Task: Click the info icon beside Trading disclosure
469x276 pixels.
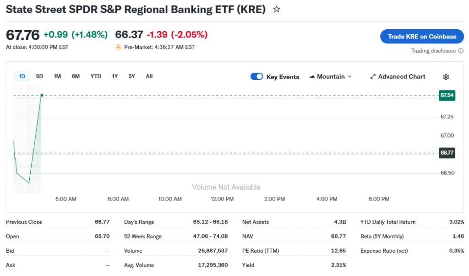Action: pyautogui.click(x=460, y=51)
